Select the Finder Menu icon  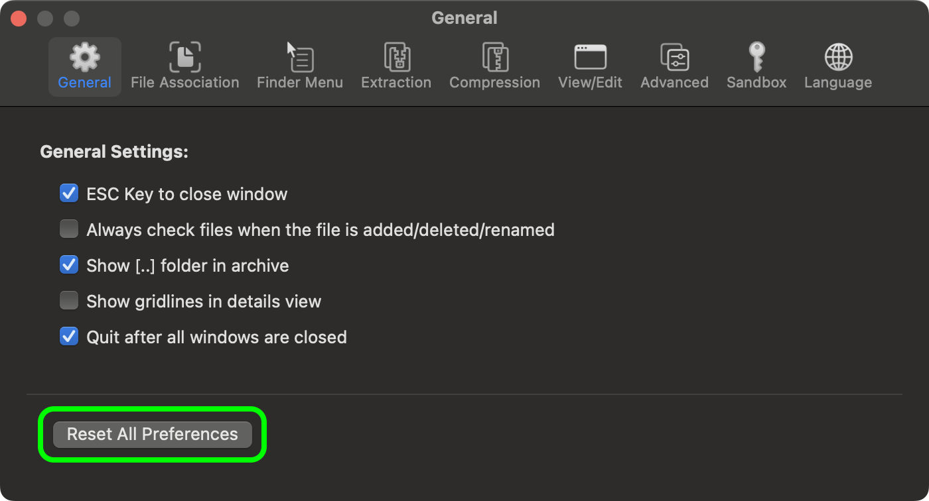(300, 58)
